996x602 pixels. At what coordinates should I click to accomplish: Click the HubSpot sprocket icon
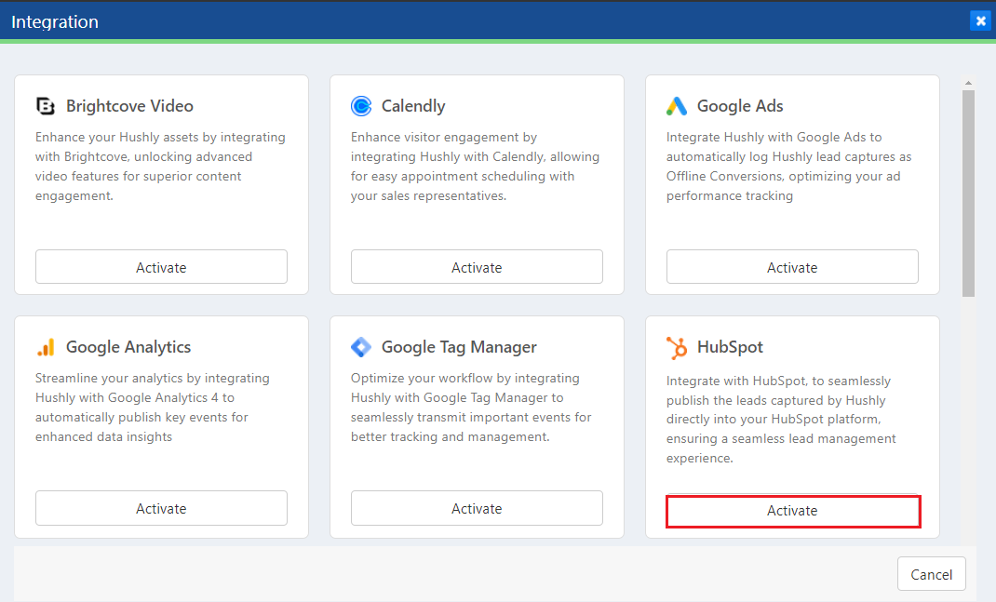[x=677, y=347]
